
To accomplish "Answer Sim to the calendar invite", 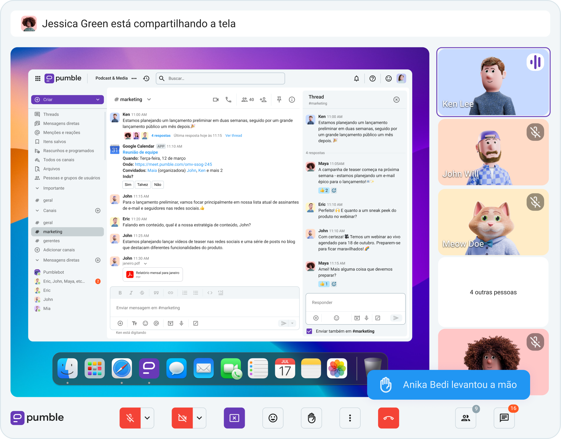I will (128, 185).
